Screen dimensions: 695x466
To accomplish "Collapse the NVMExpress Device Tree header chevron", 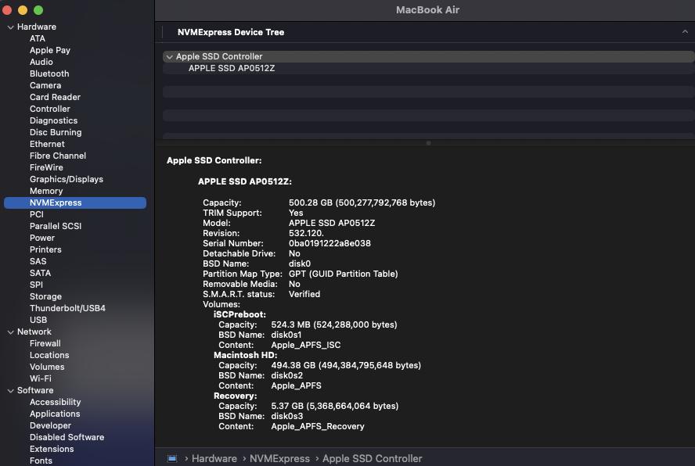I will coord(685,32).
